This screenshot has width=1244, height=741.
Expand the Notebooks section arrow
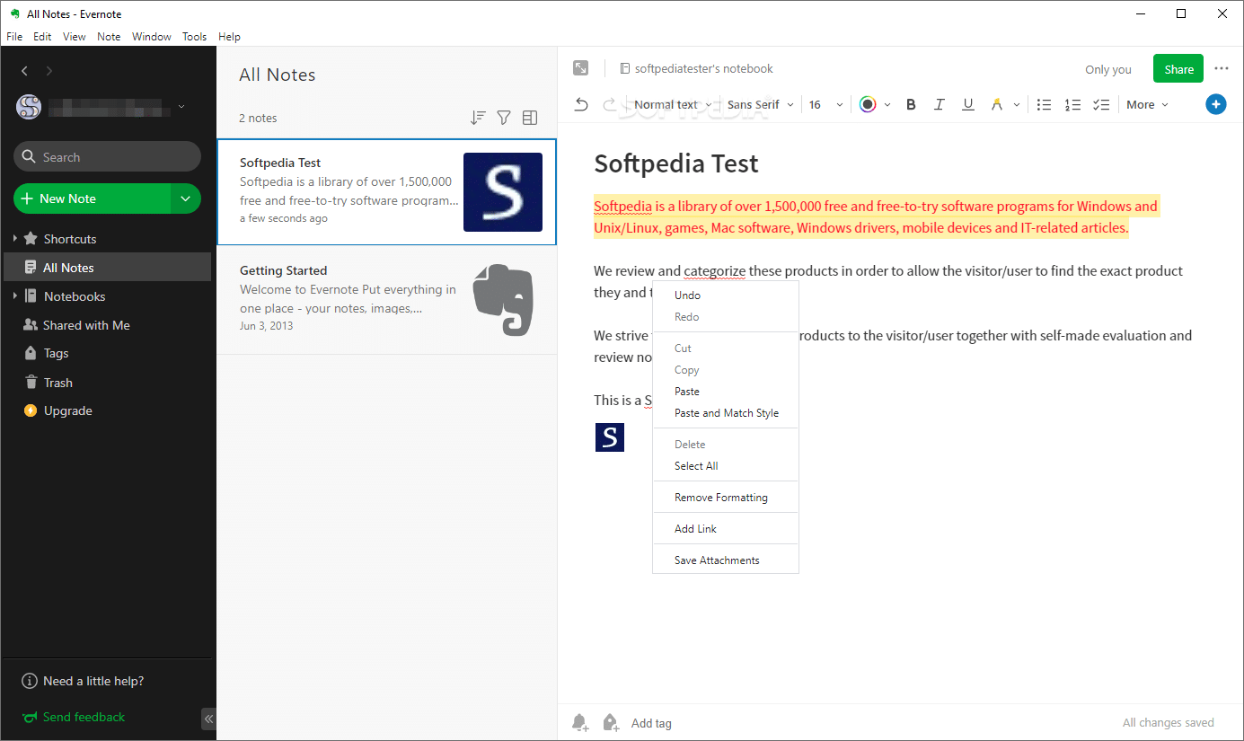14,296
